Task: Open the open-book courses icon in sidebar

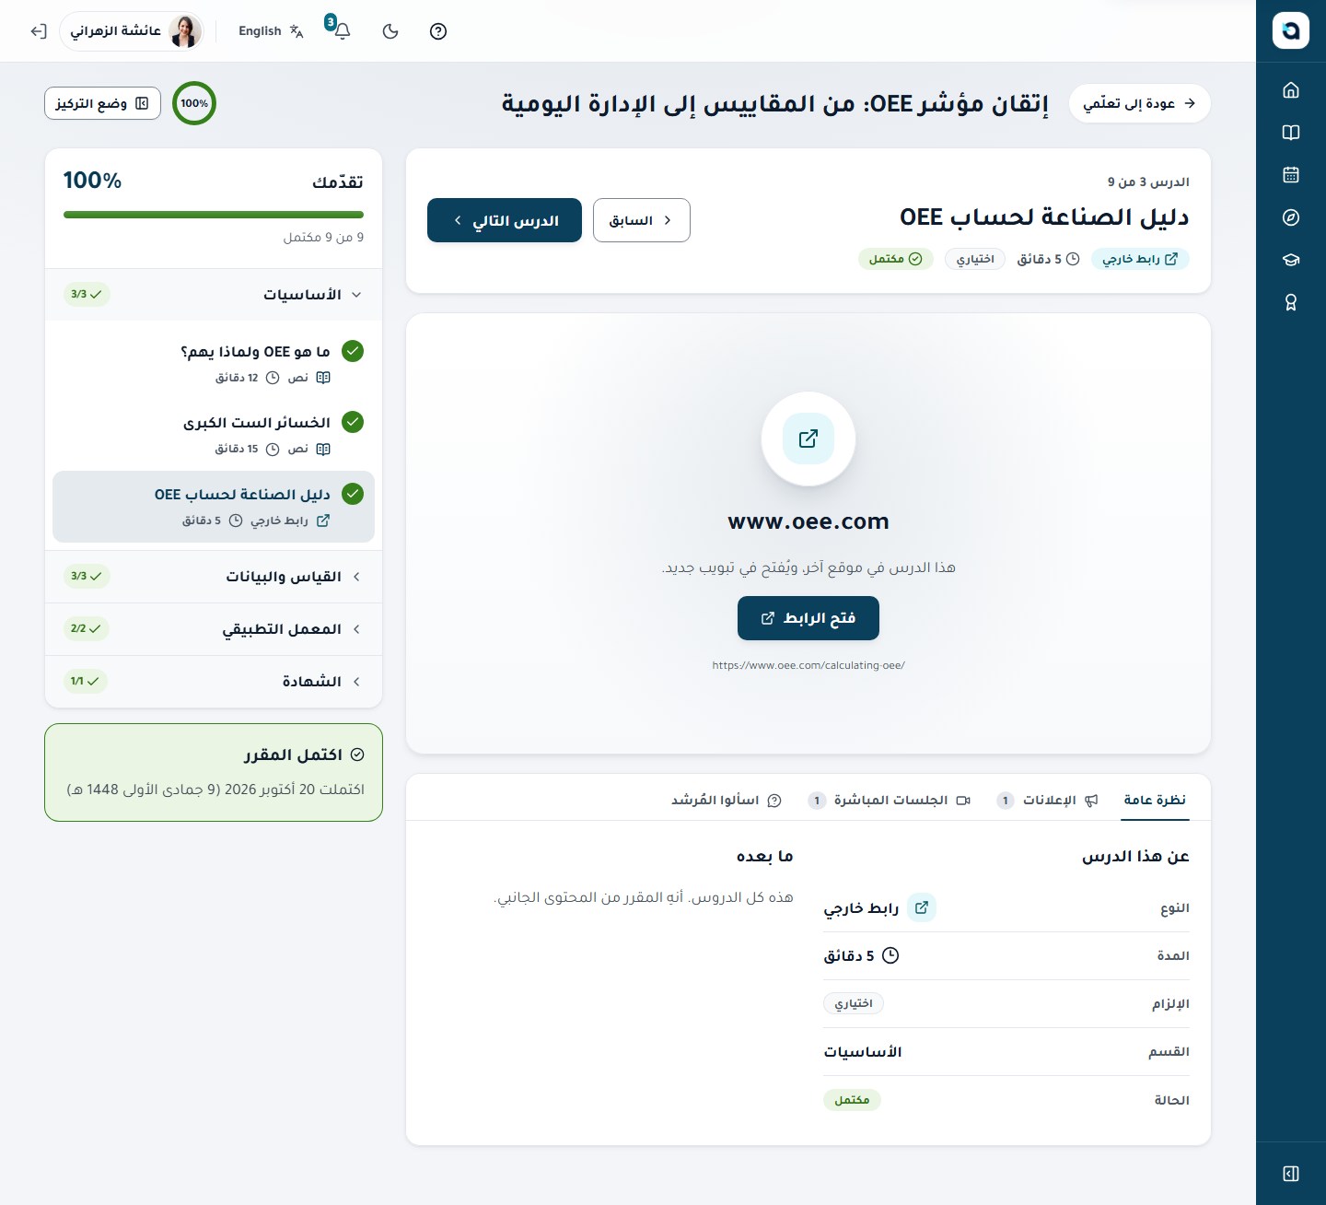Action: coord(1291,133)
